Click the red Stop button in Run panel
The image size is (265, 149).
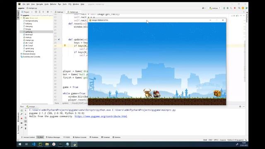click(22, 118)
